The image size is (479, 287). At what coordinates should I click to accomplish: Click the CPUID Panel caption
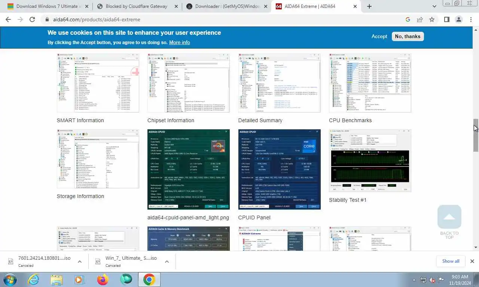click(254, 217)
